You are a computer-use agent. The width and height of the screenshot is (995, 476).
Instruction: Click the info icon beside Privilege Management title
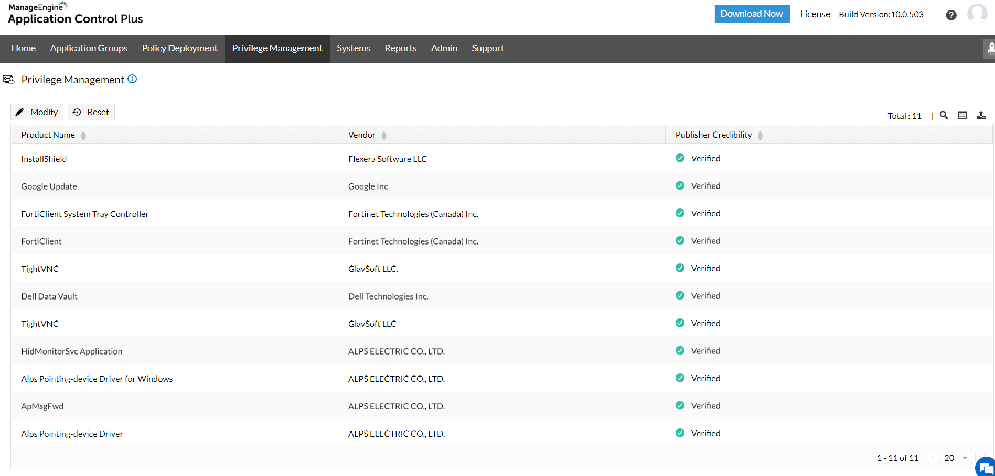(132, 79)
